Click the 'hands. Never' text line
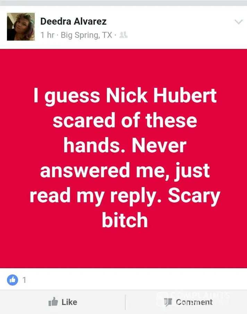This screenshot has width=247, height=314. coord(125,145)
